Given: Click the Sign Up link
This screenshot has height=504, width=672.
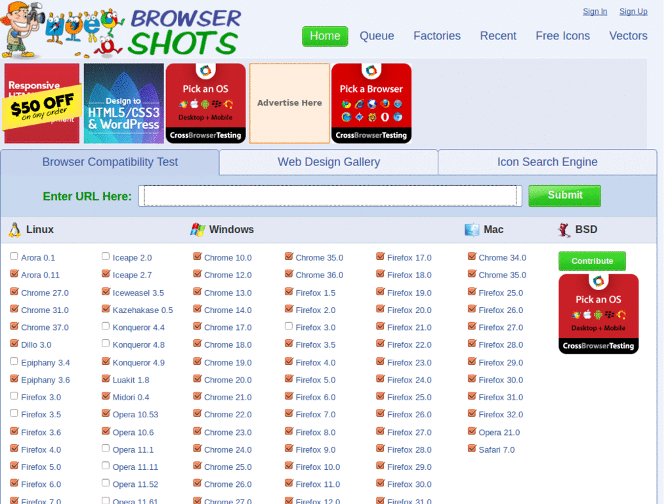Looking at the screenshot, I should point(633,12).
